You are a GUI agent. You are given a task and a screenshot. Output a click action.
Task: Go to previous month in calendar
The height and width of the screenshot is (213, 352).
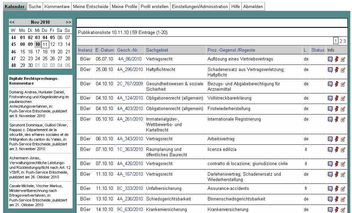12,22
